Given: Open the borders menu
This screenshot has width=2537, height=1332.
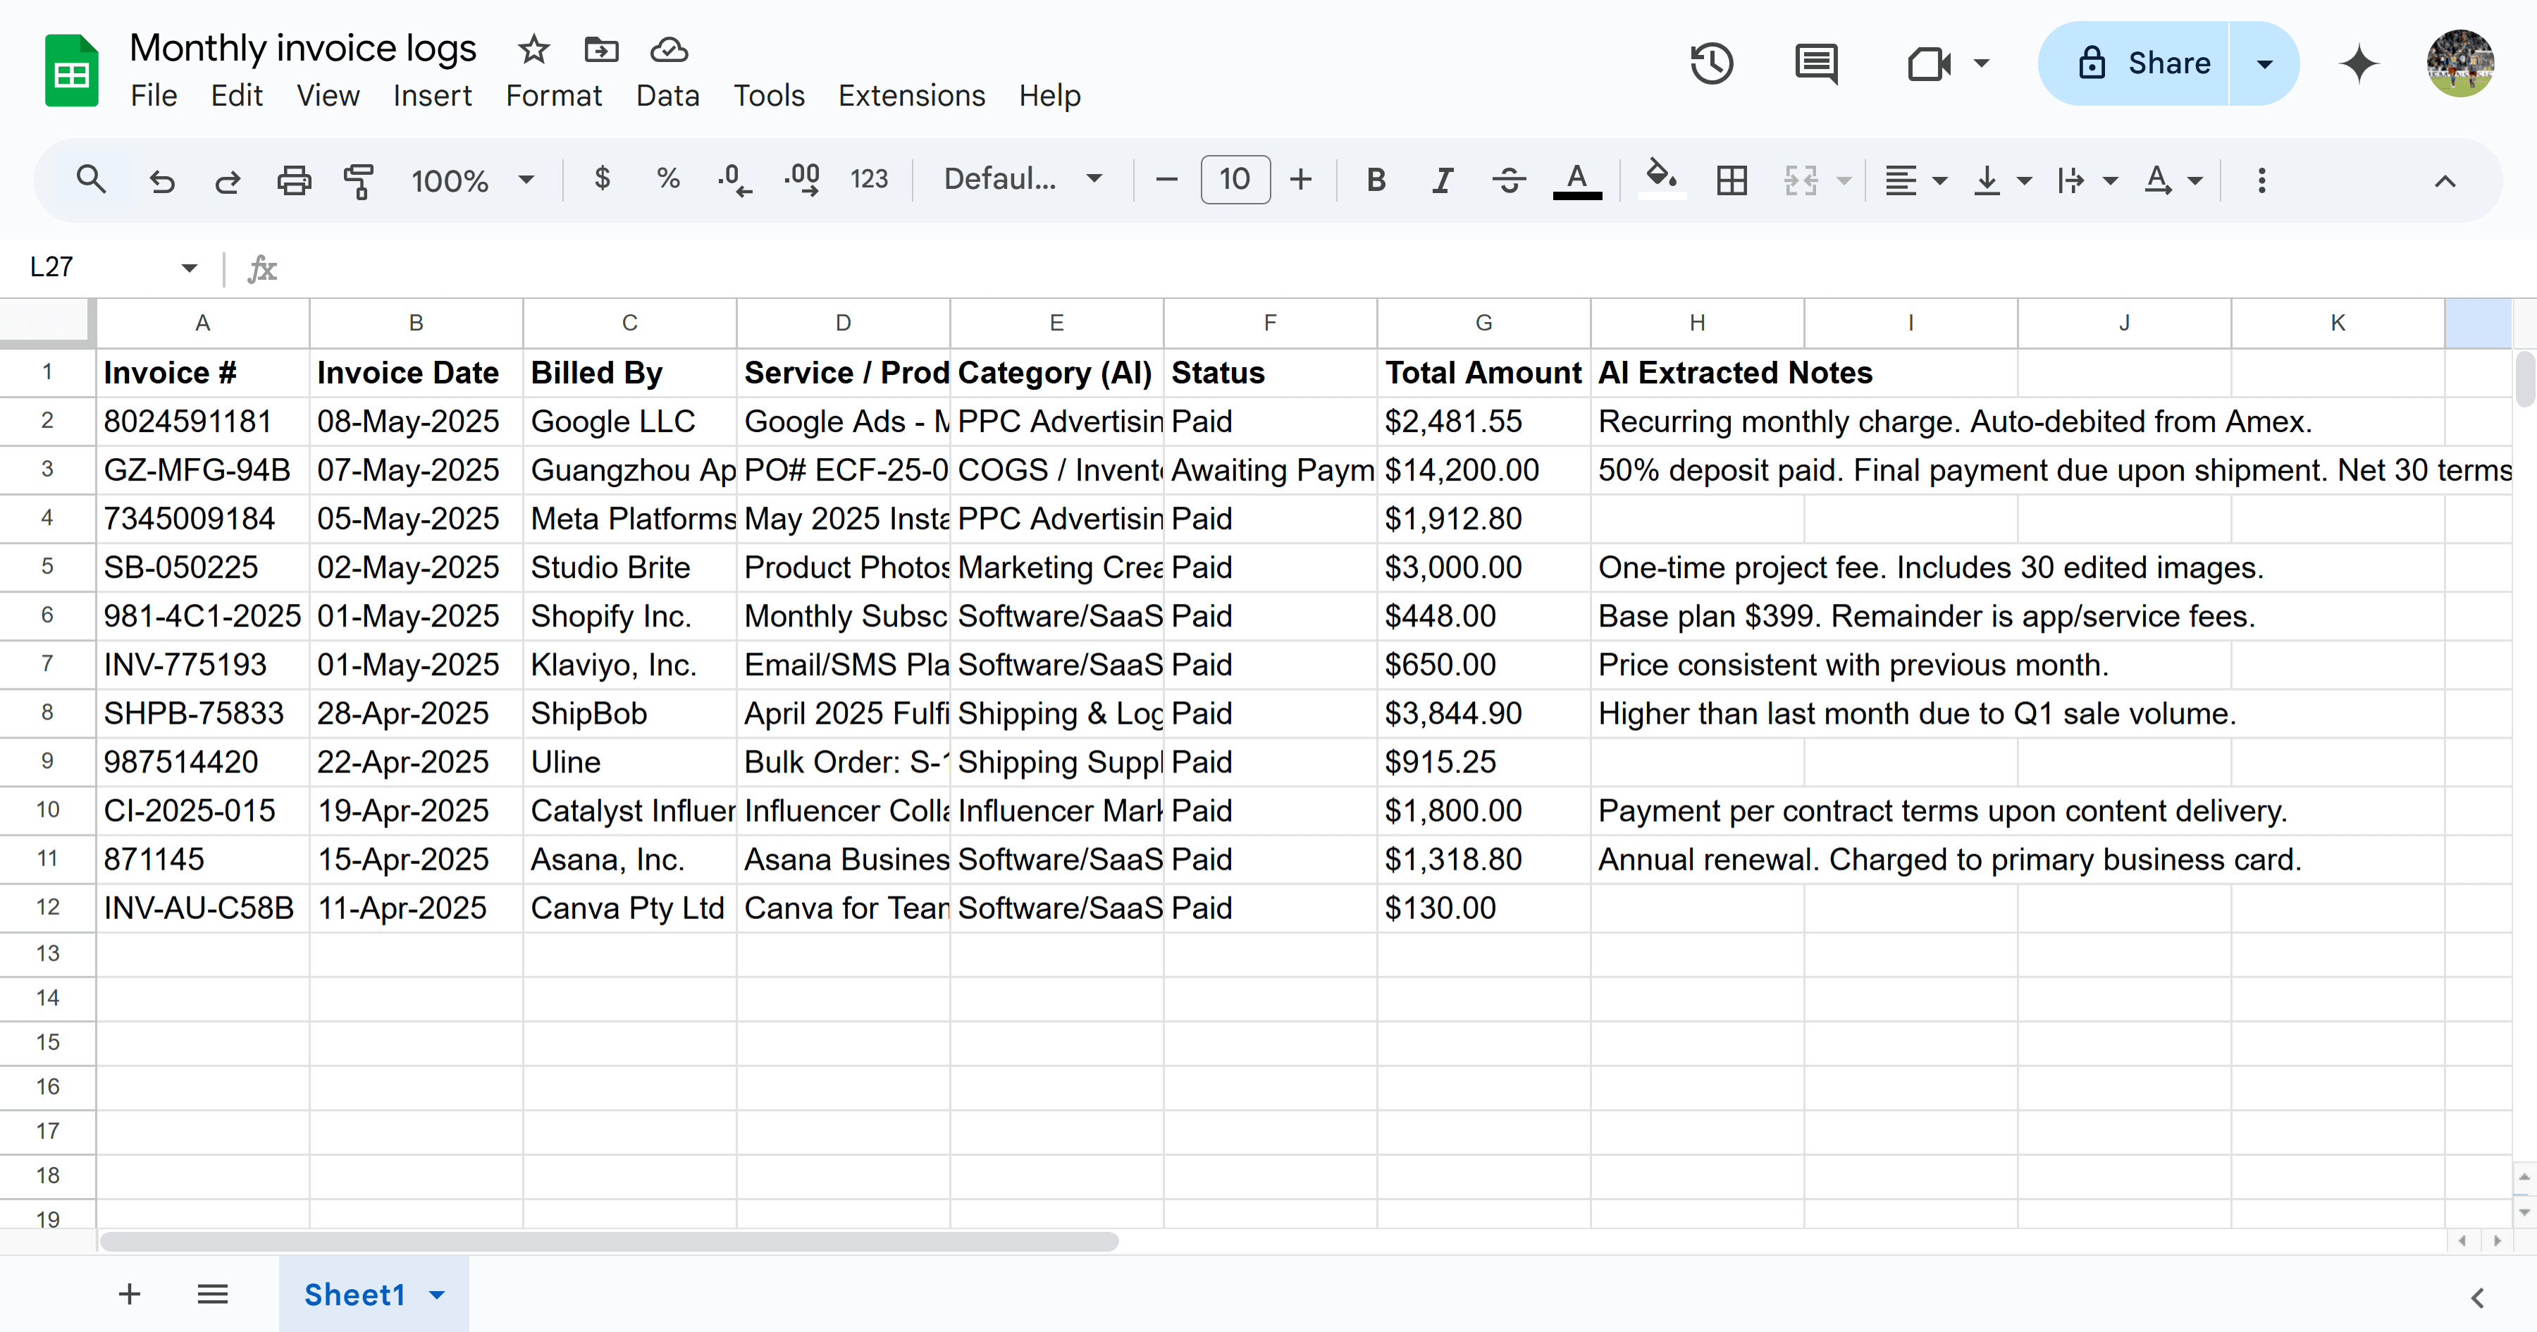Looking at the screenshot, I should pos(1732,180).
